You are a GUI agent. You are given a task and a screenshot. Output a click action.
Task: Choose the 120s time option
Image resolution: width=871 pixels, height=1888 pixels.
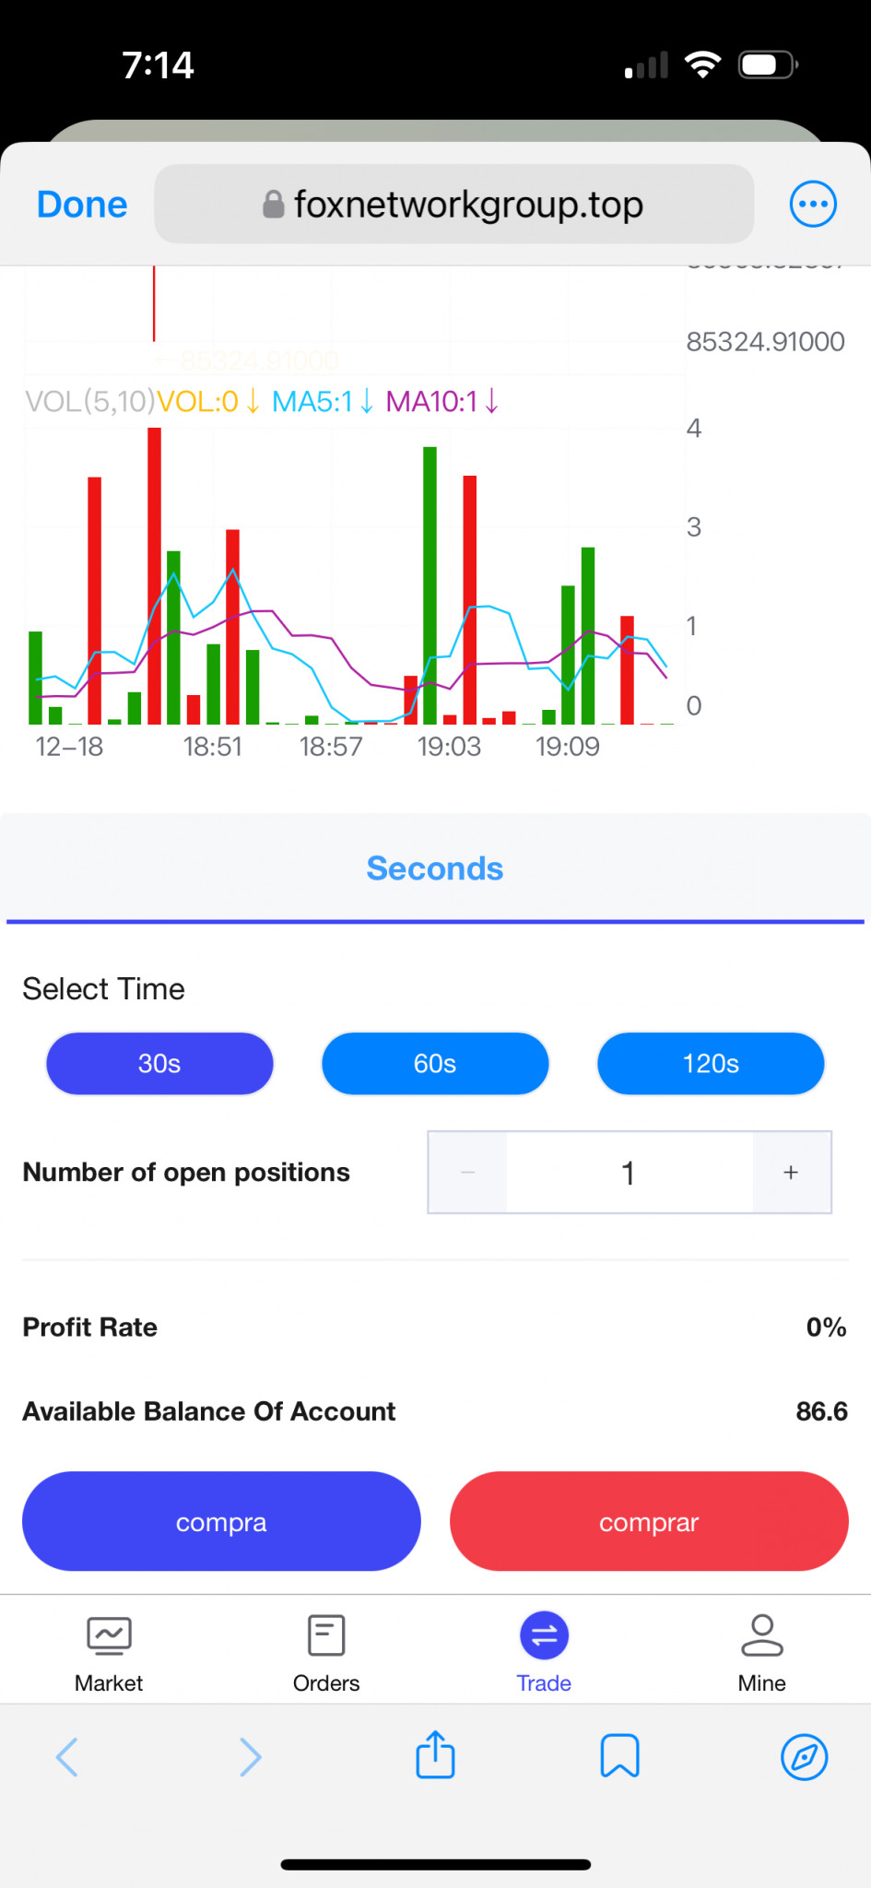(711, 1064)
